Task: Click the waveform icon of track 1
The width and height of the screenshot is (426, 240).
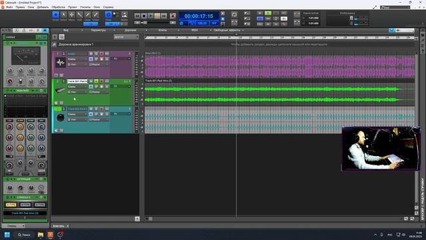Action: [61, 63]
